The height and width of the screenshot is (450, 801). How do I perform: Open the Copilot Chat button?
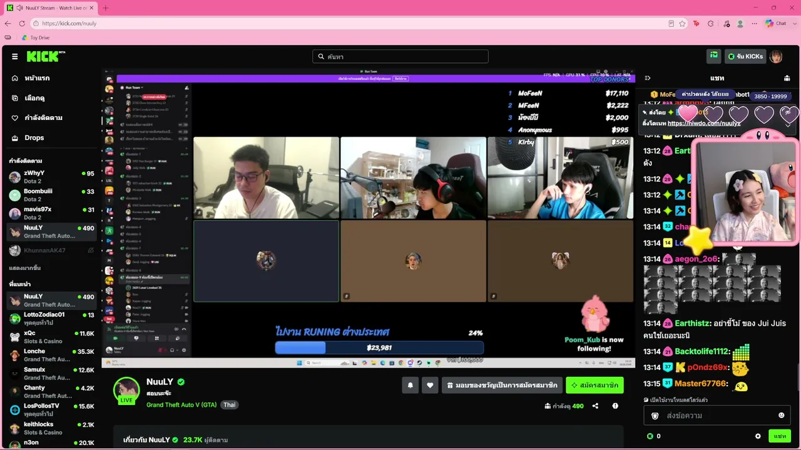pos(776,24)
